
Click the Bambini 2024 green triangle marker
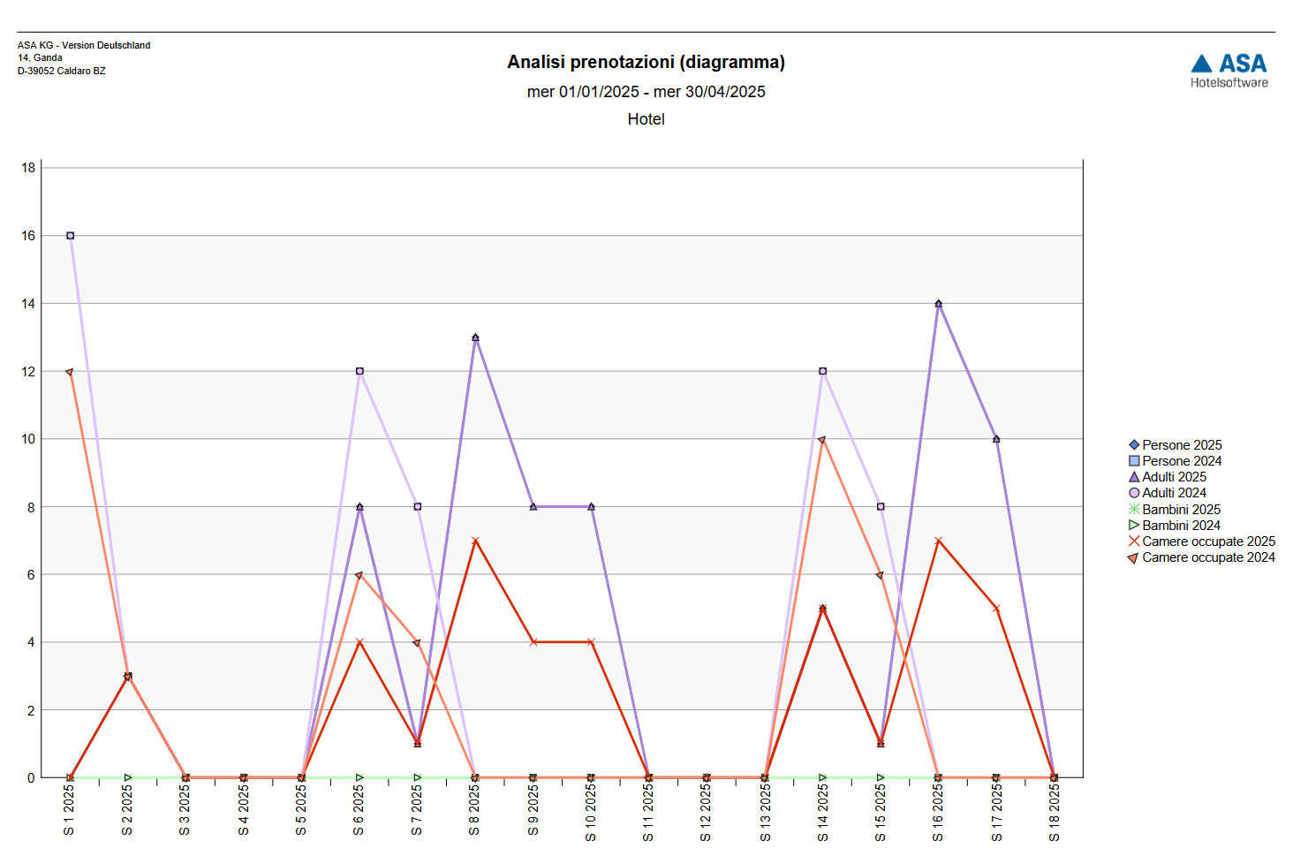[1134, 526]
